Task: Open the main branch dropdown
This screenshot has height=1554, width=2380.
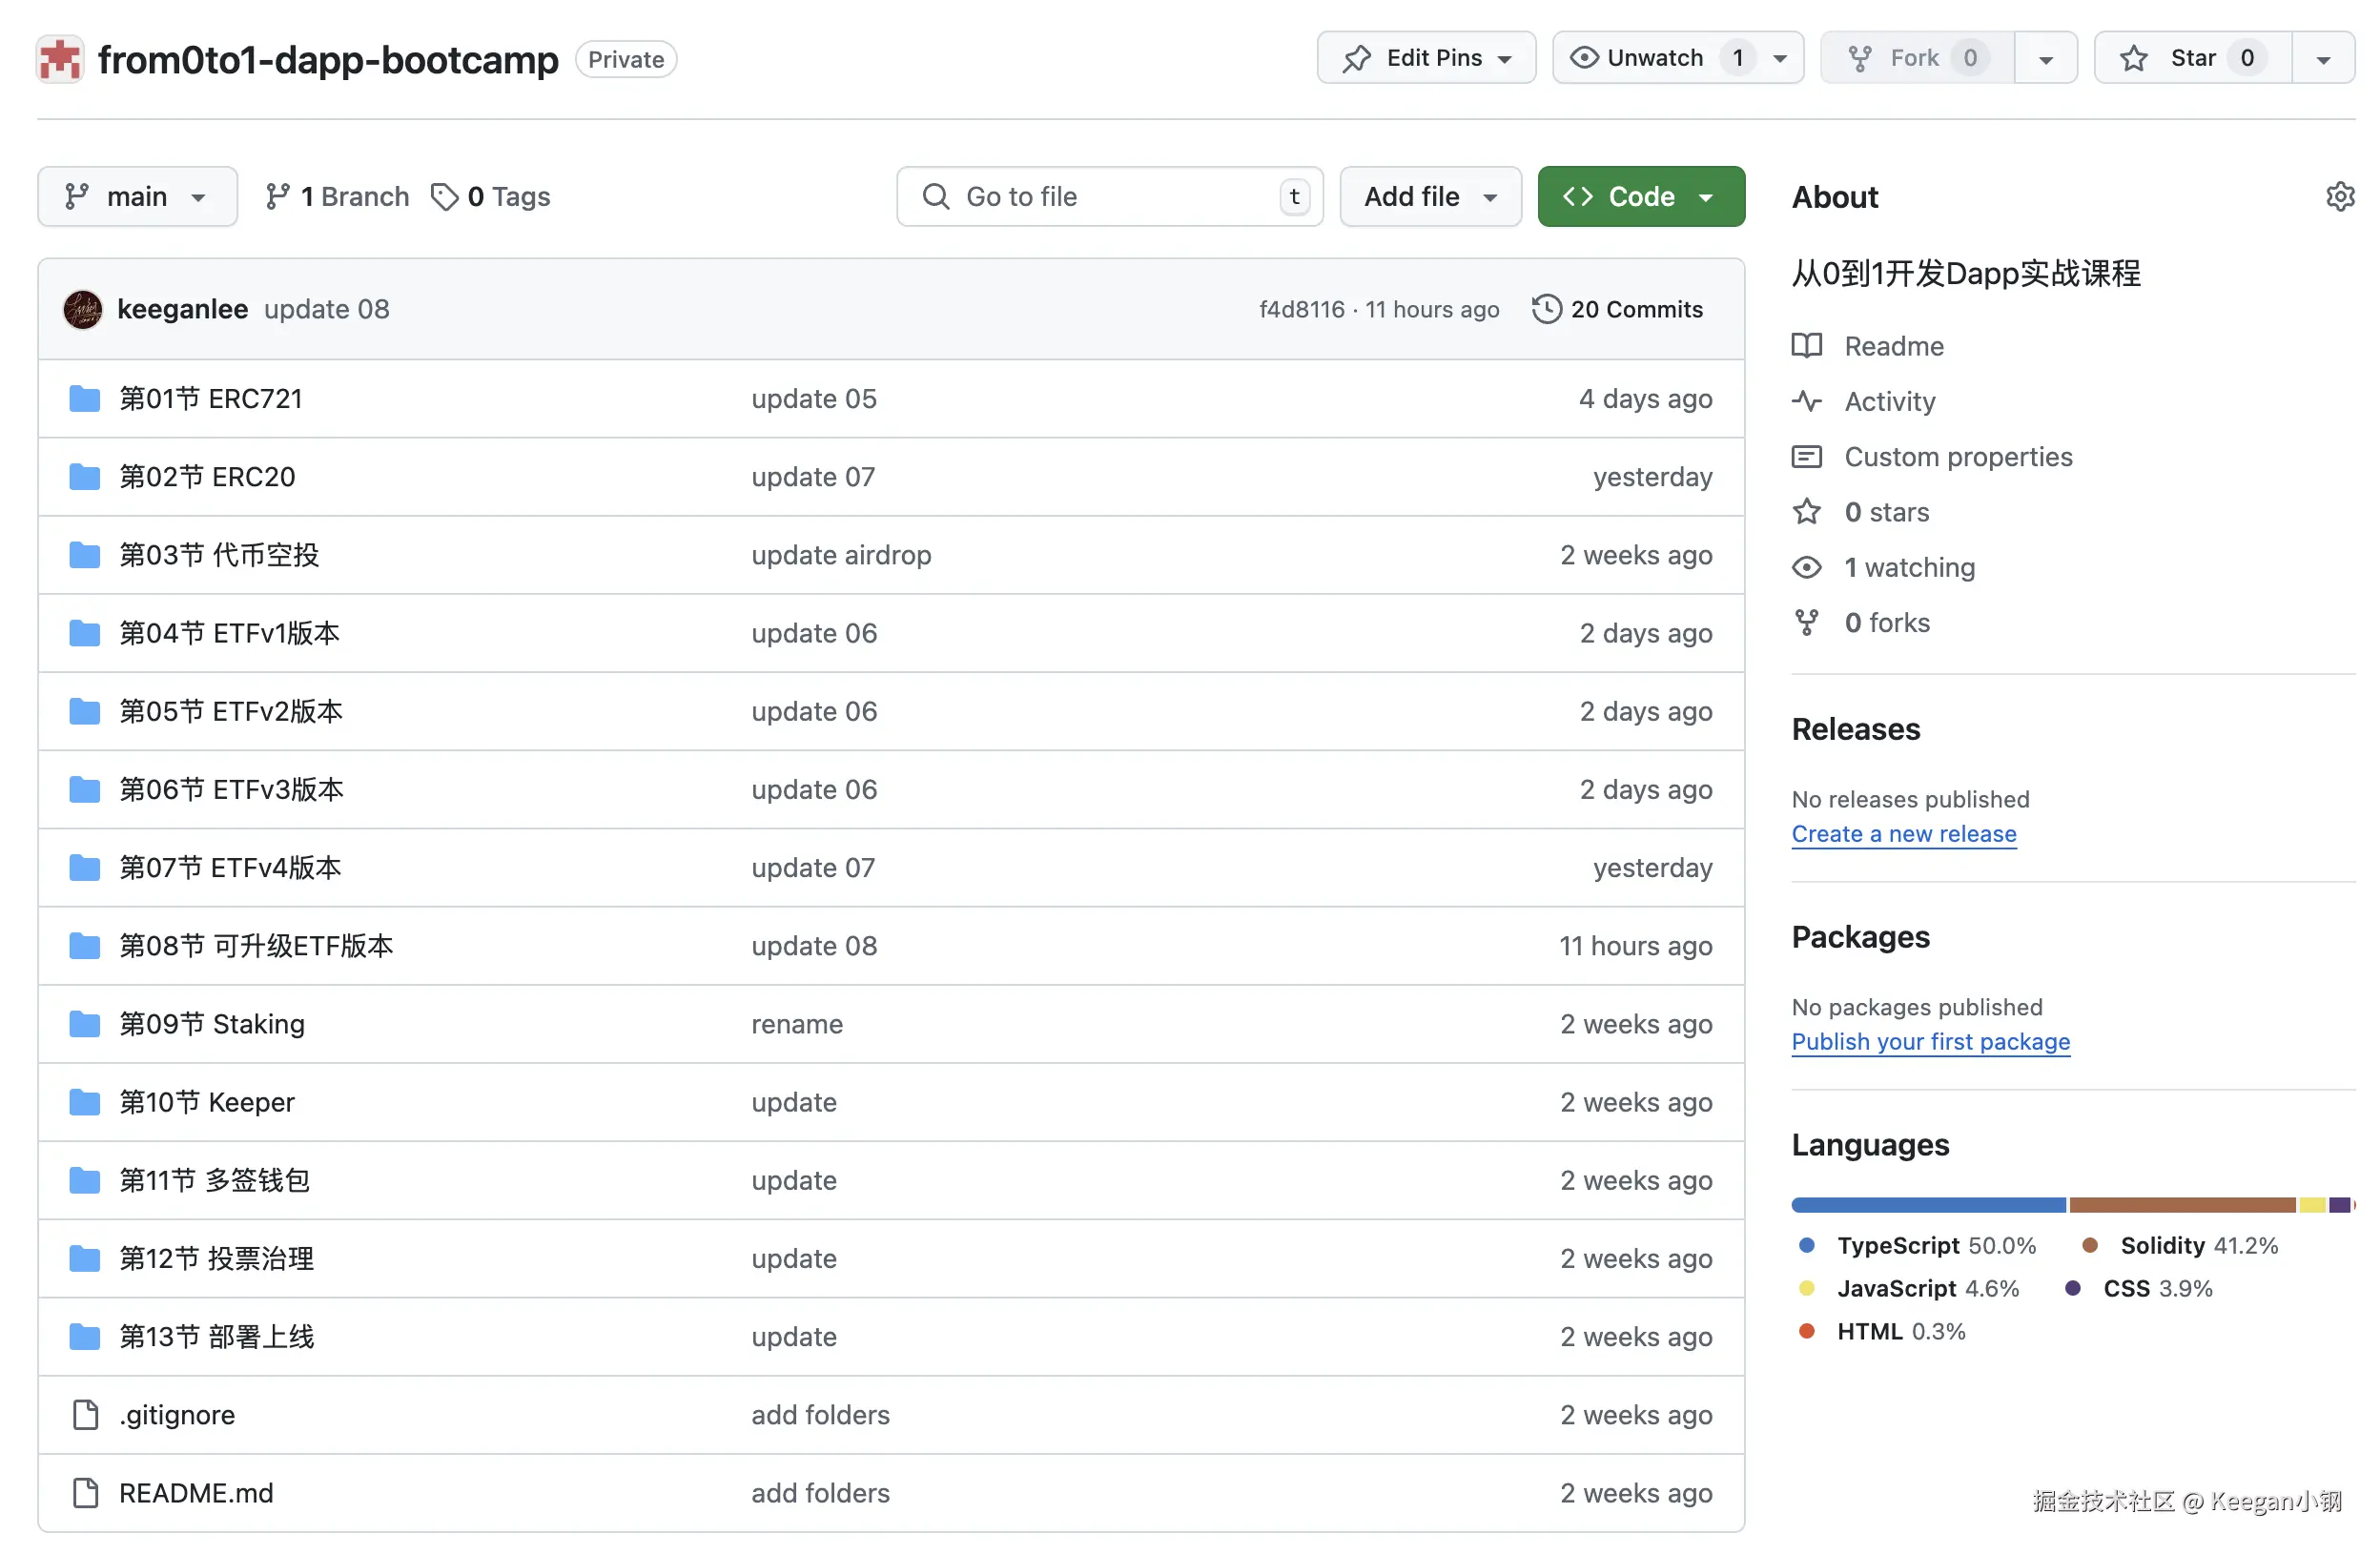Action: coord(137,196)
